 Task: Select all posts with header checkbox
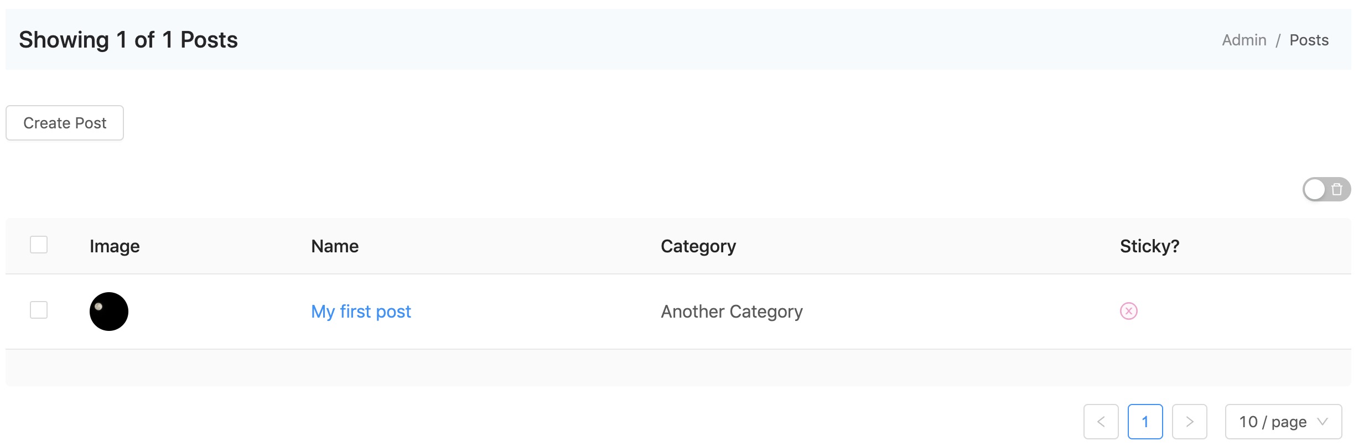[x=39, y=245]
